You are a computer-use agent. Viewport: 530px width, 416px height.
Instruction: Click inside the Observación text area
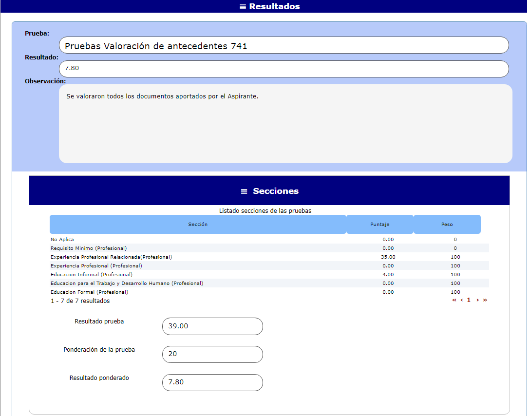tap(285, 124)
